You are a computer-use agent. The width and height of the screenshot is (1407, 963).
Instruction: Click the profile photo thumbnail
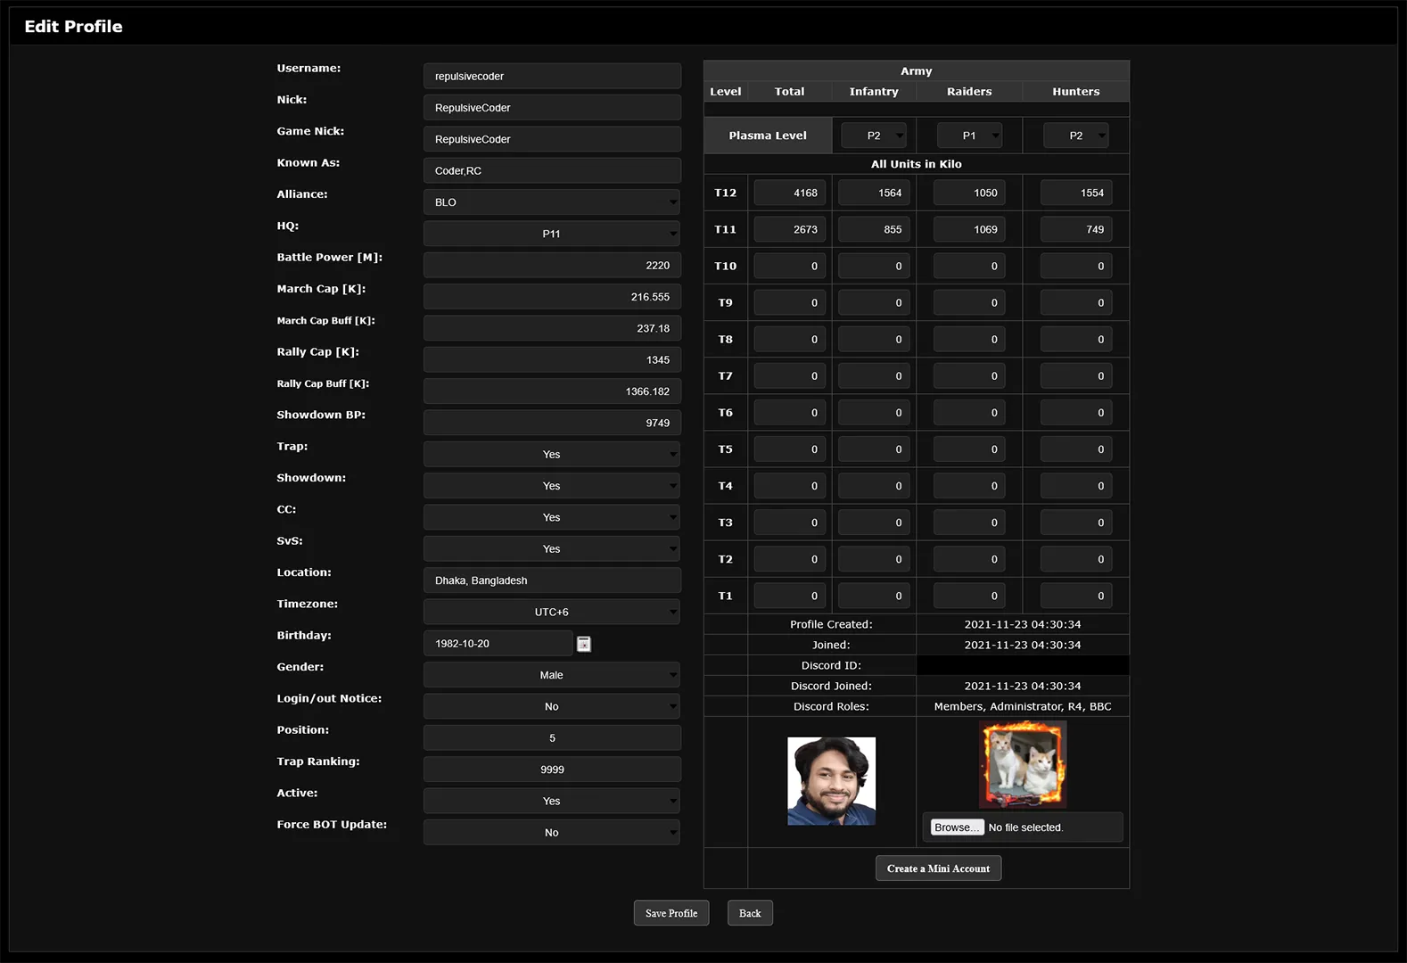pos(831,781)
